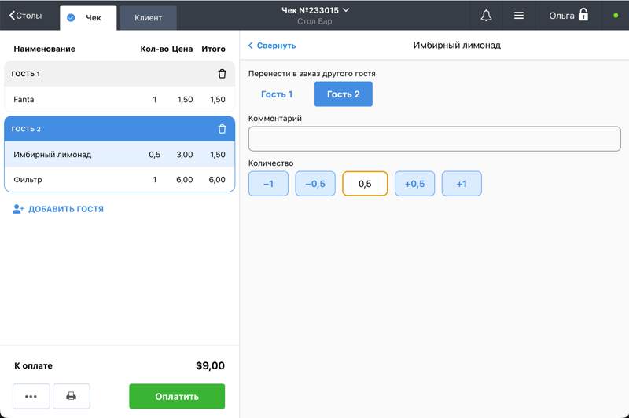Click the lock icon next to Ольга
Image resolution: width=629 pixels, height=418 pixels.
(583, 15)
